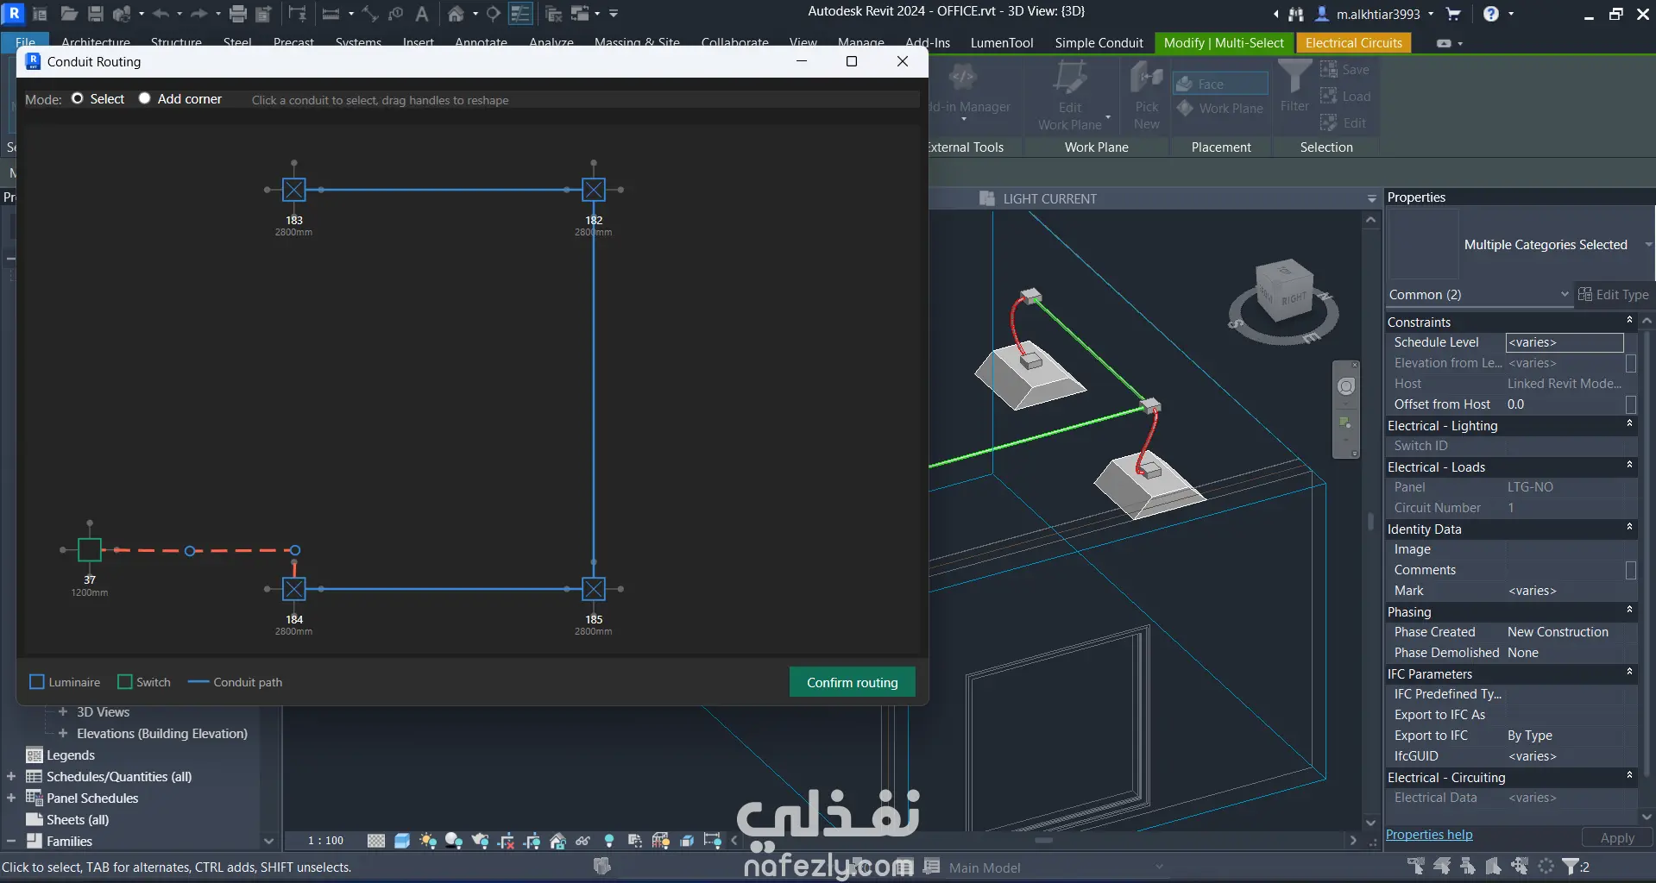Click the Redo arrow icon

tap(198, 14)
